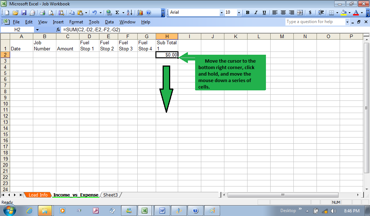Open the Format menu

click(76, 22)
